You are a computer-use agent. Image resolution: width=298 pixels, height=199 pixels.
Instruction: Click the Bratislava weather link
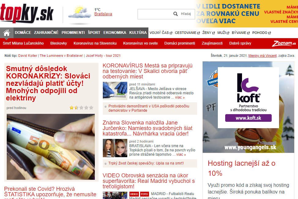click(x=103, y=14)
